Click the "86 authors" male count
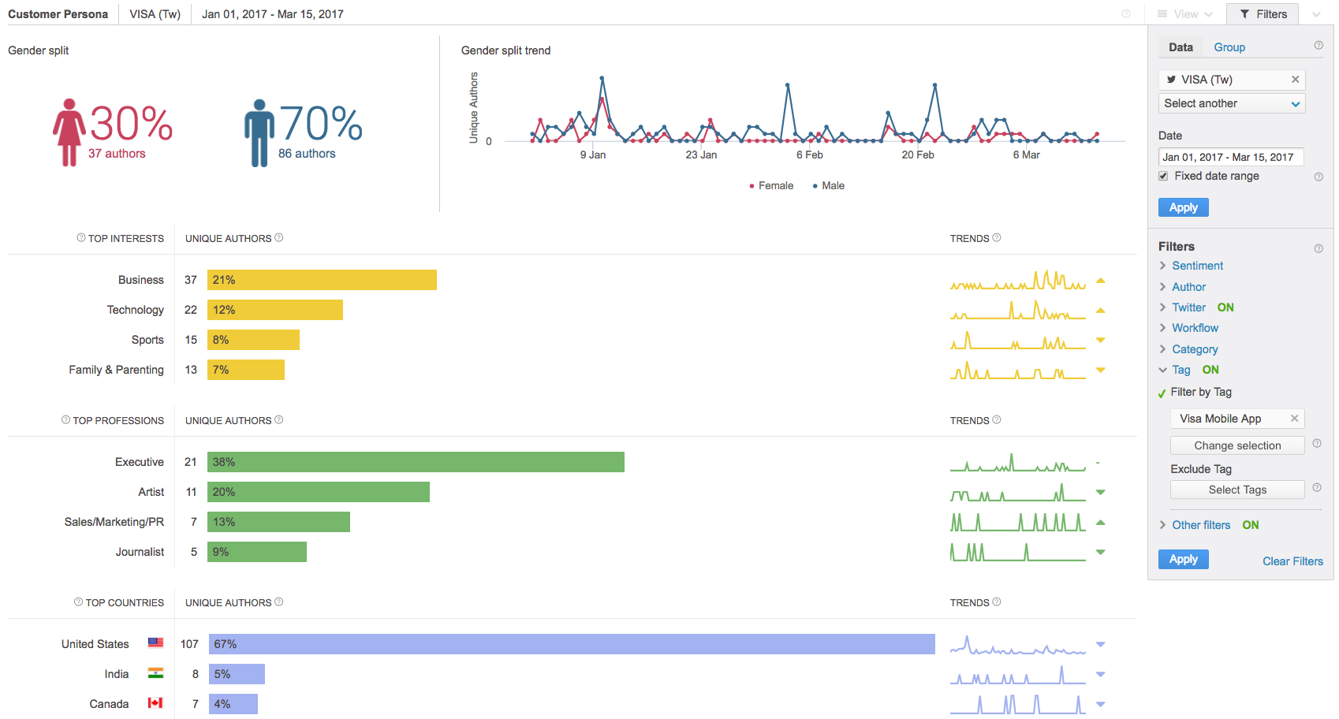 click(307, 154)
